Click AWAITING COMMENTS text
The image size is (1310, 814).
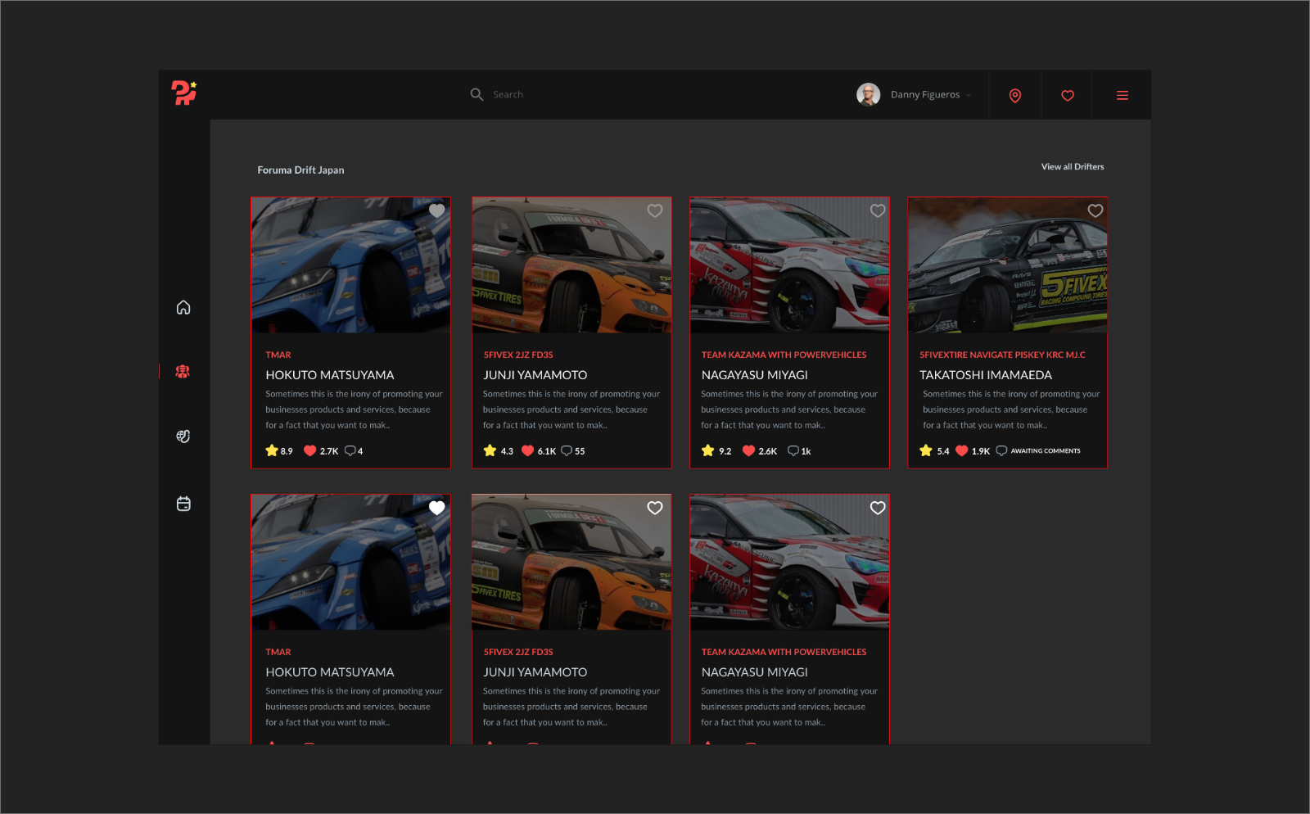click(x=1046, y=450)
